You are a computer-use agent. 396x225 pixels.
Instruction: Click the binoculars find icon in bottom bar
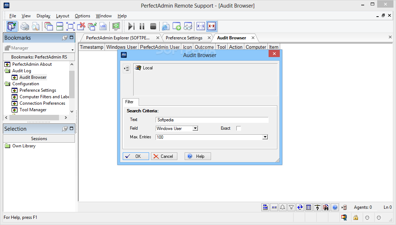click(x=326, y=207)
